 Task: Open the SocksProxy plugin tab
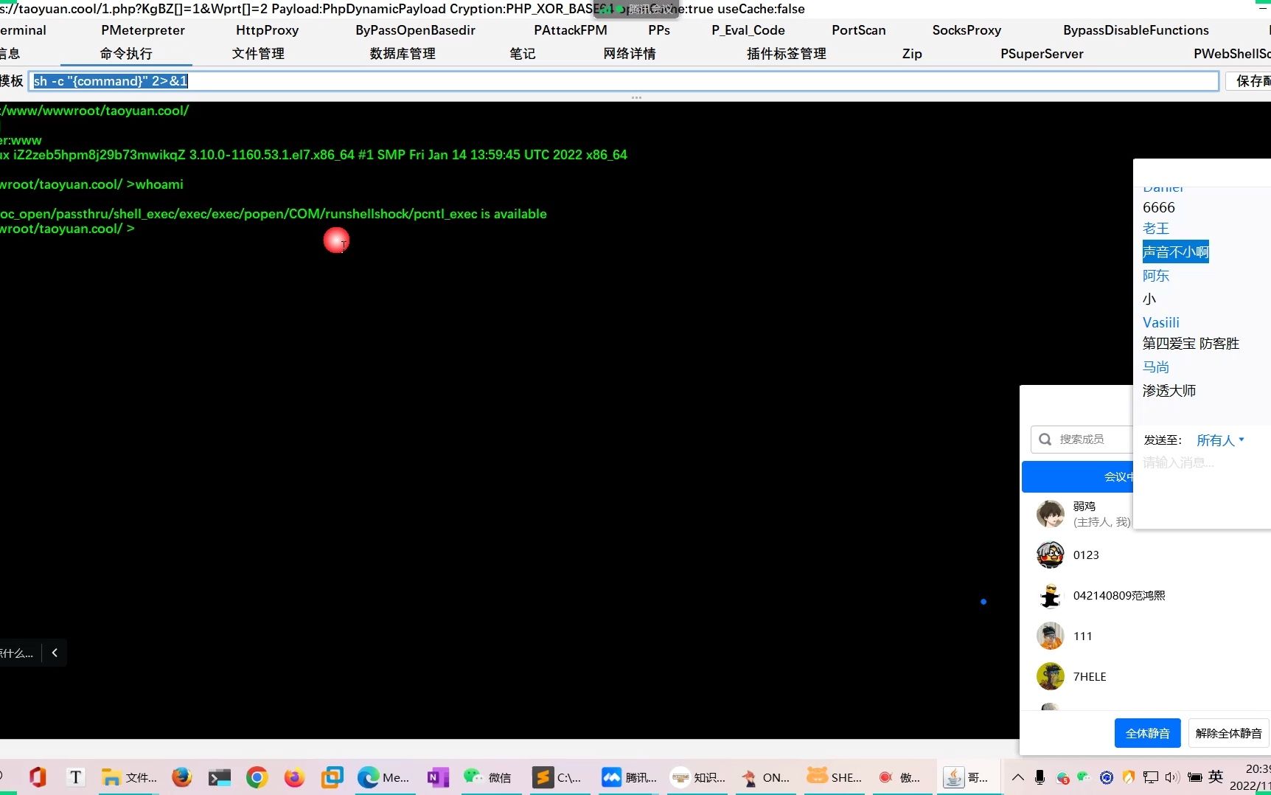tap(967, 30)
